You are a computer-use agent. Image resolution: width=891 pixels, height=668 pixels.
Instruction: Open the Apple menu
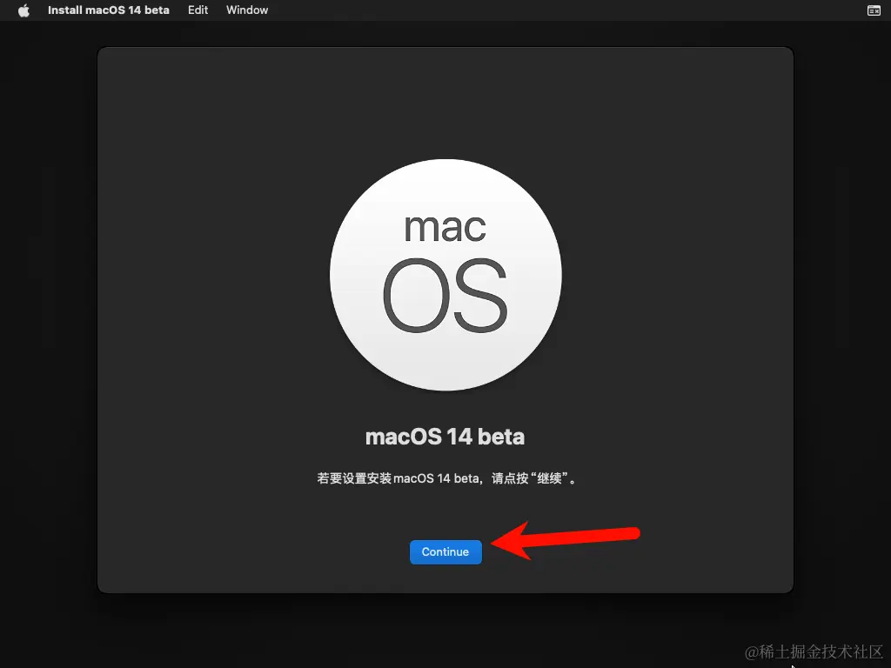tap(23, 10)
